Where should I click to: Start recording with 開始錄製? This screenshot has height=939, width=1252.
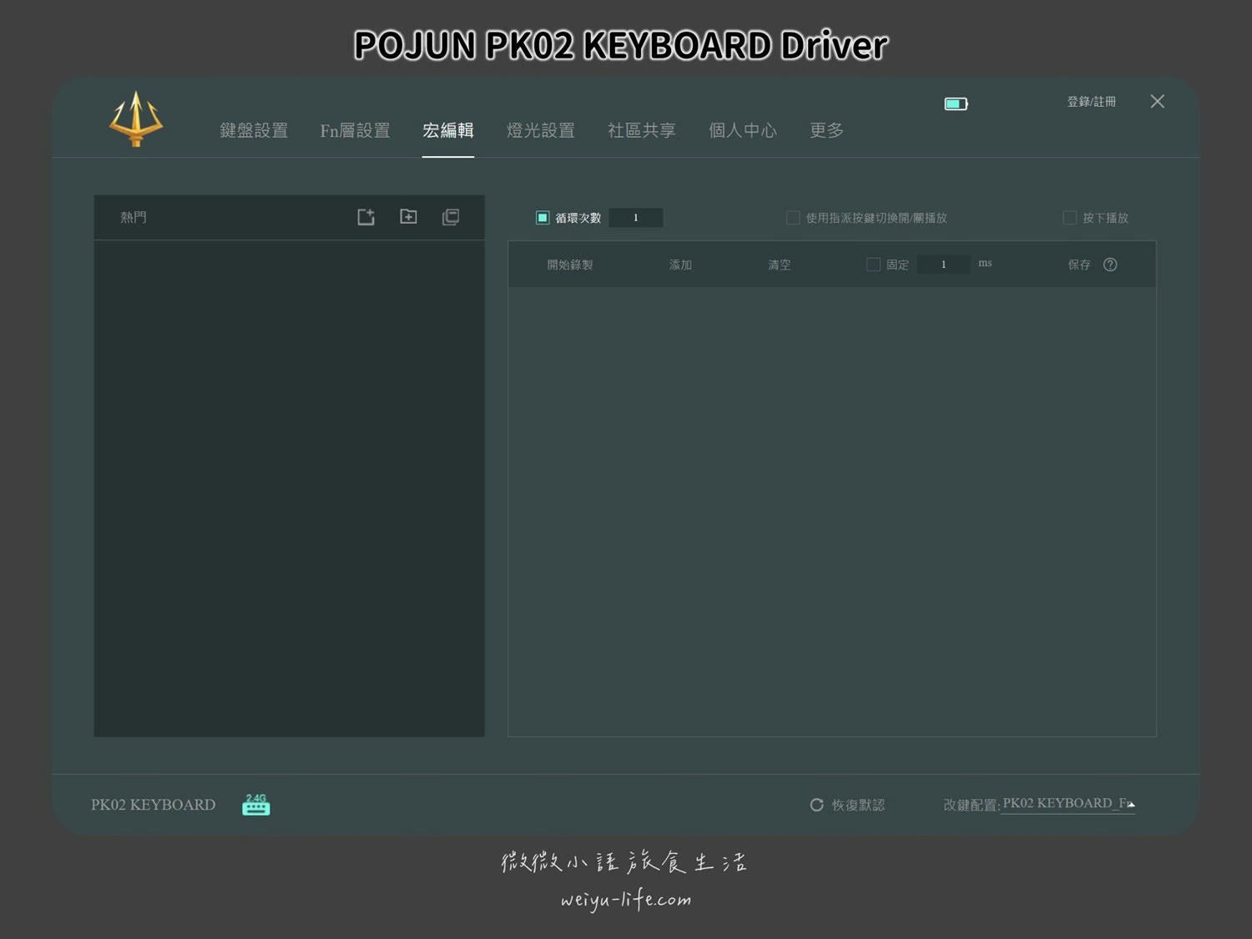[x=570, y=265]
